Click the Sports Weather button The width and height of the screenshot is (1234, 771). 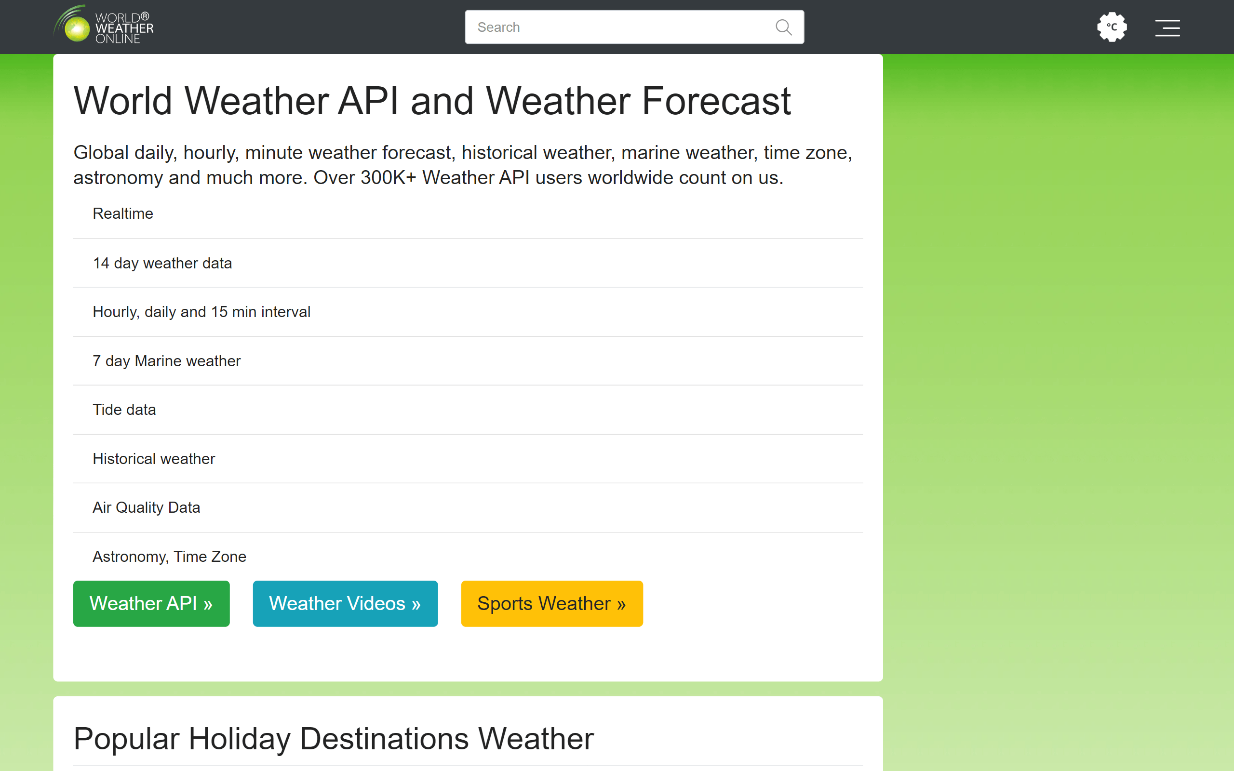552,603
